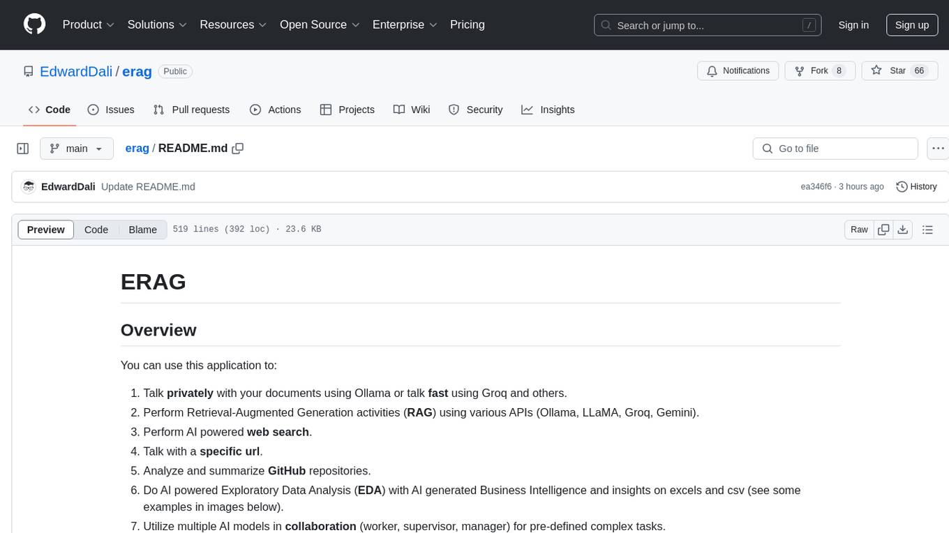Expand the file tree side panel
949x533 pixels.
point(23,149)
